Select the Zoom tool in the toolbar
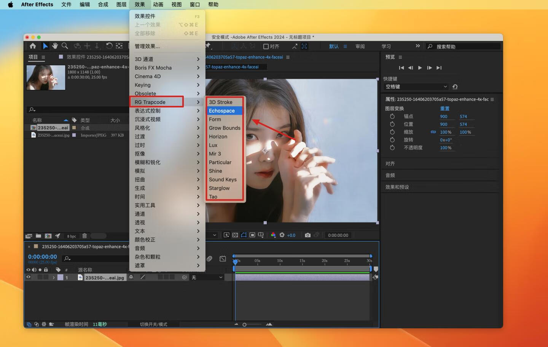 (x=65, y=46)
